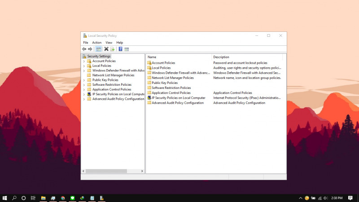Open File Explorer from the taskbar
The image size is (359, 202).
[43, 198]
